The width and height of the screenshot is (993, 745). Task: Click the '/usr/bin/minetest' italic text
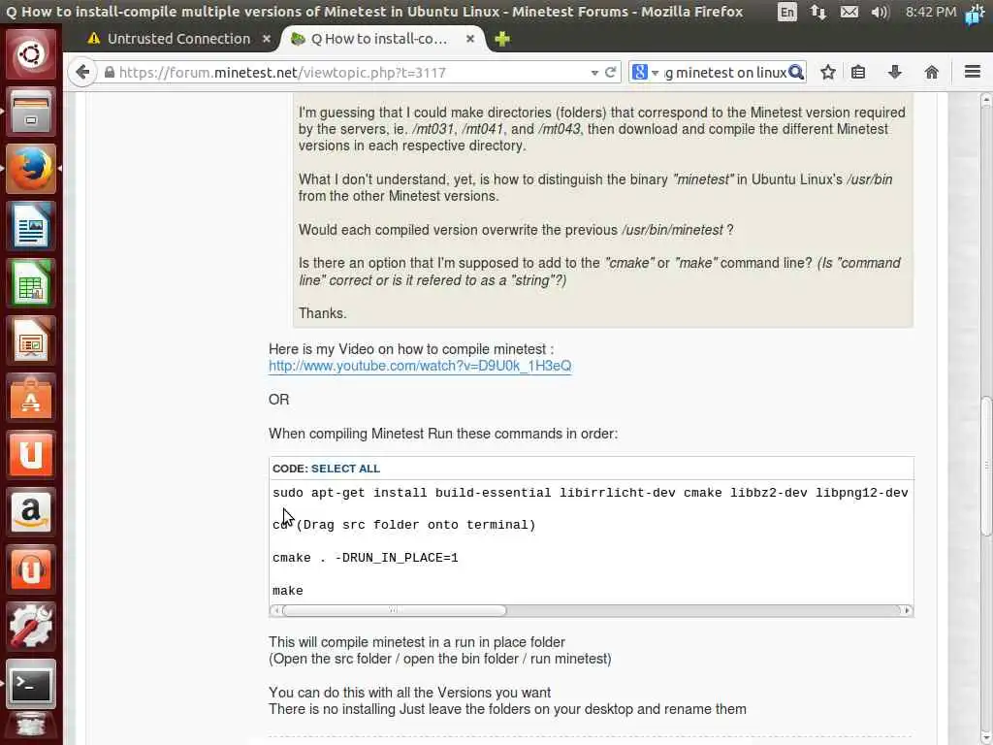coord(672,230)
